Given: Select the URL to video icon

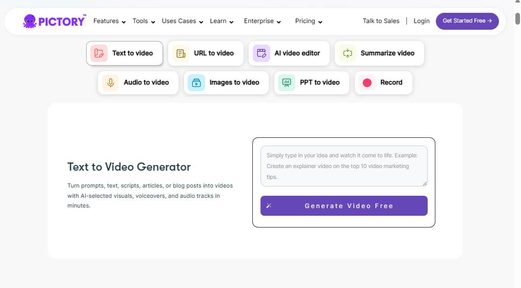Looking at the screenshot, I should 181,53.
